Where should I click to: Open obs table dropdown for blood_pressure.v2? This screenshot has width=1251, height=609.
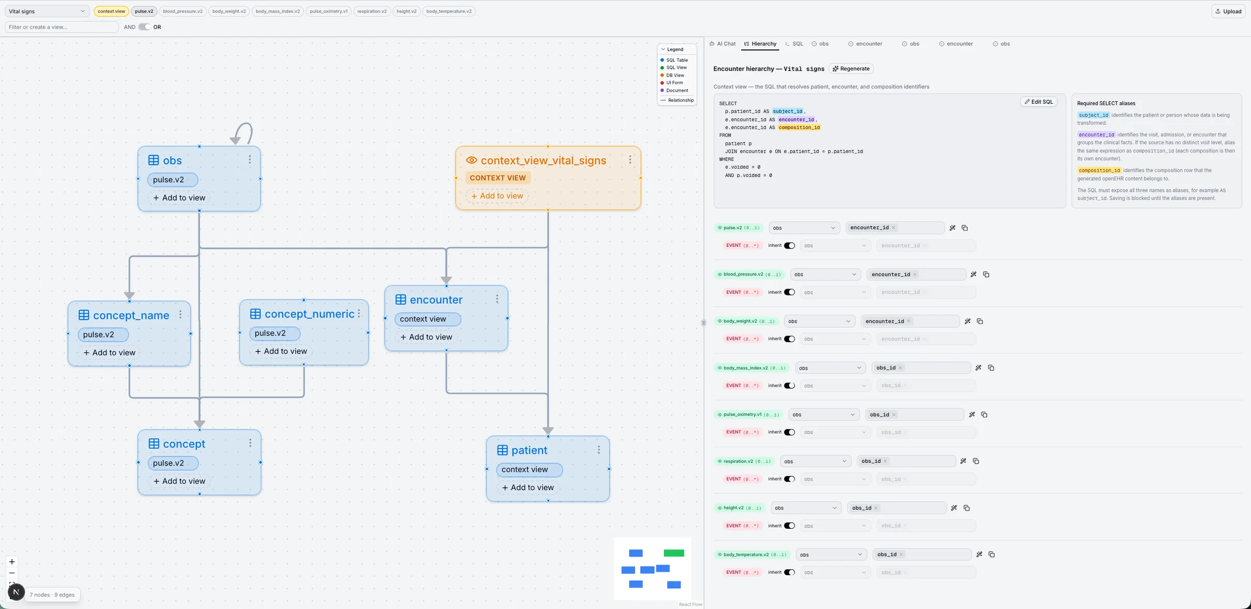coord(826,275)
